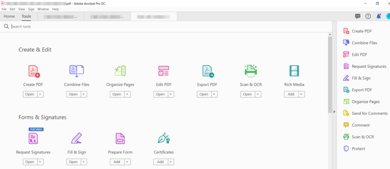Select the Rich Media film icon
390x169 pixels.
tap(294, 71)
